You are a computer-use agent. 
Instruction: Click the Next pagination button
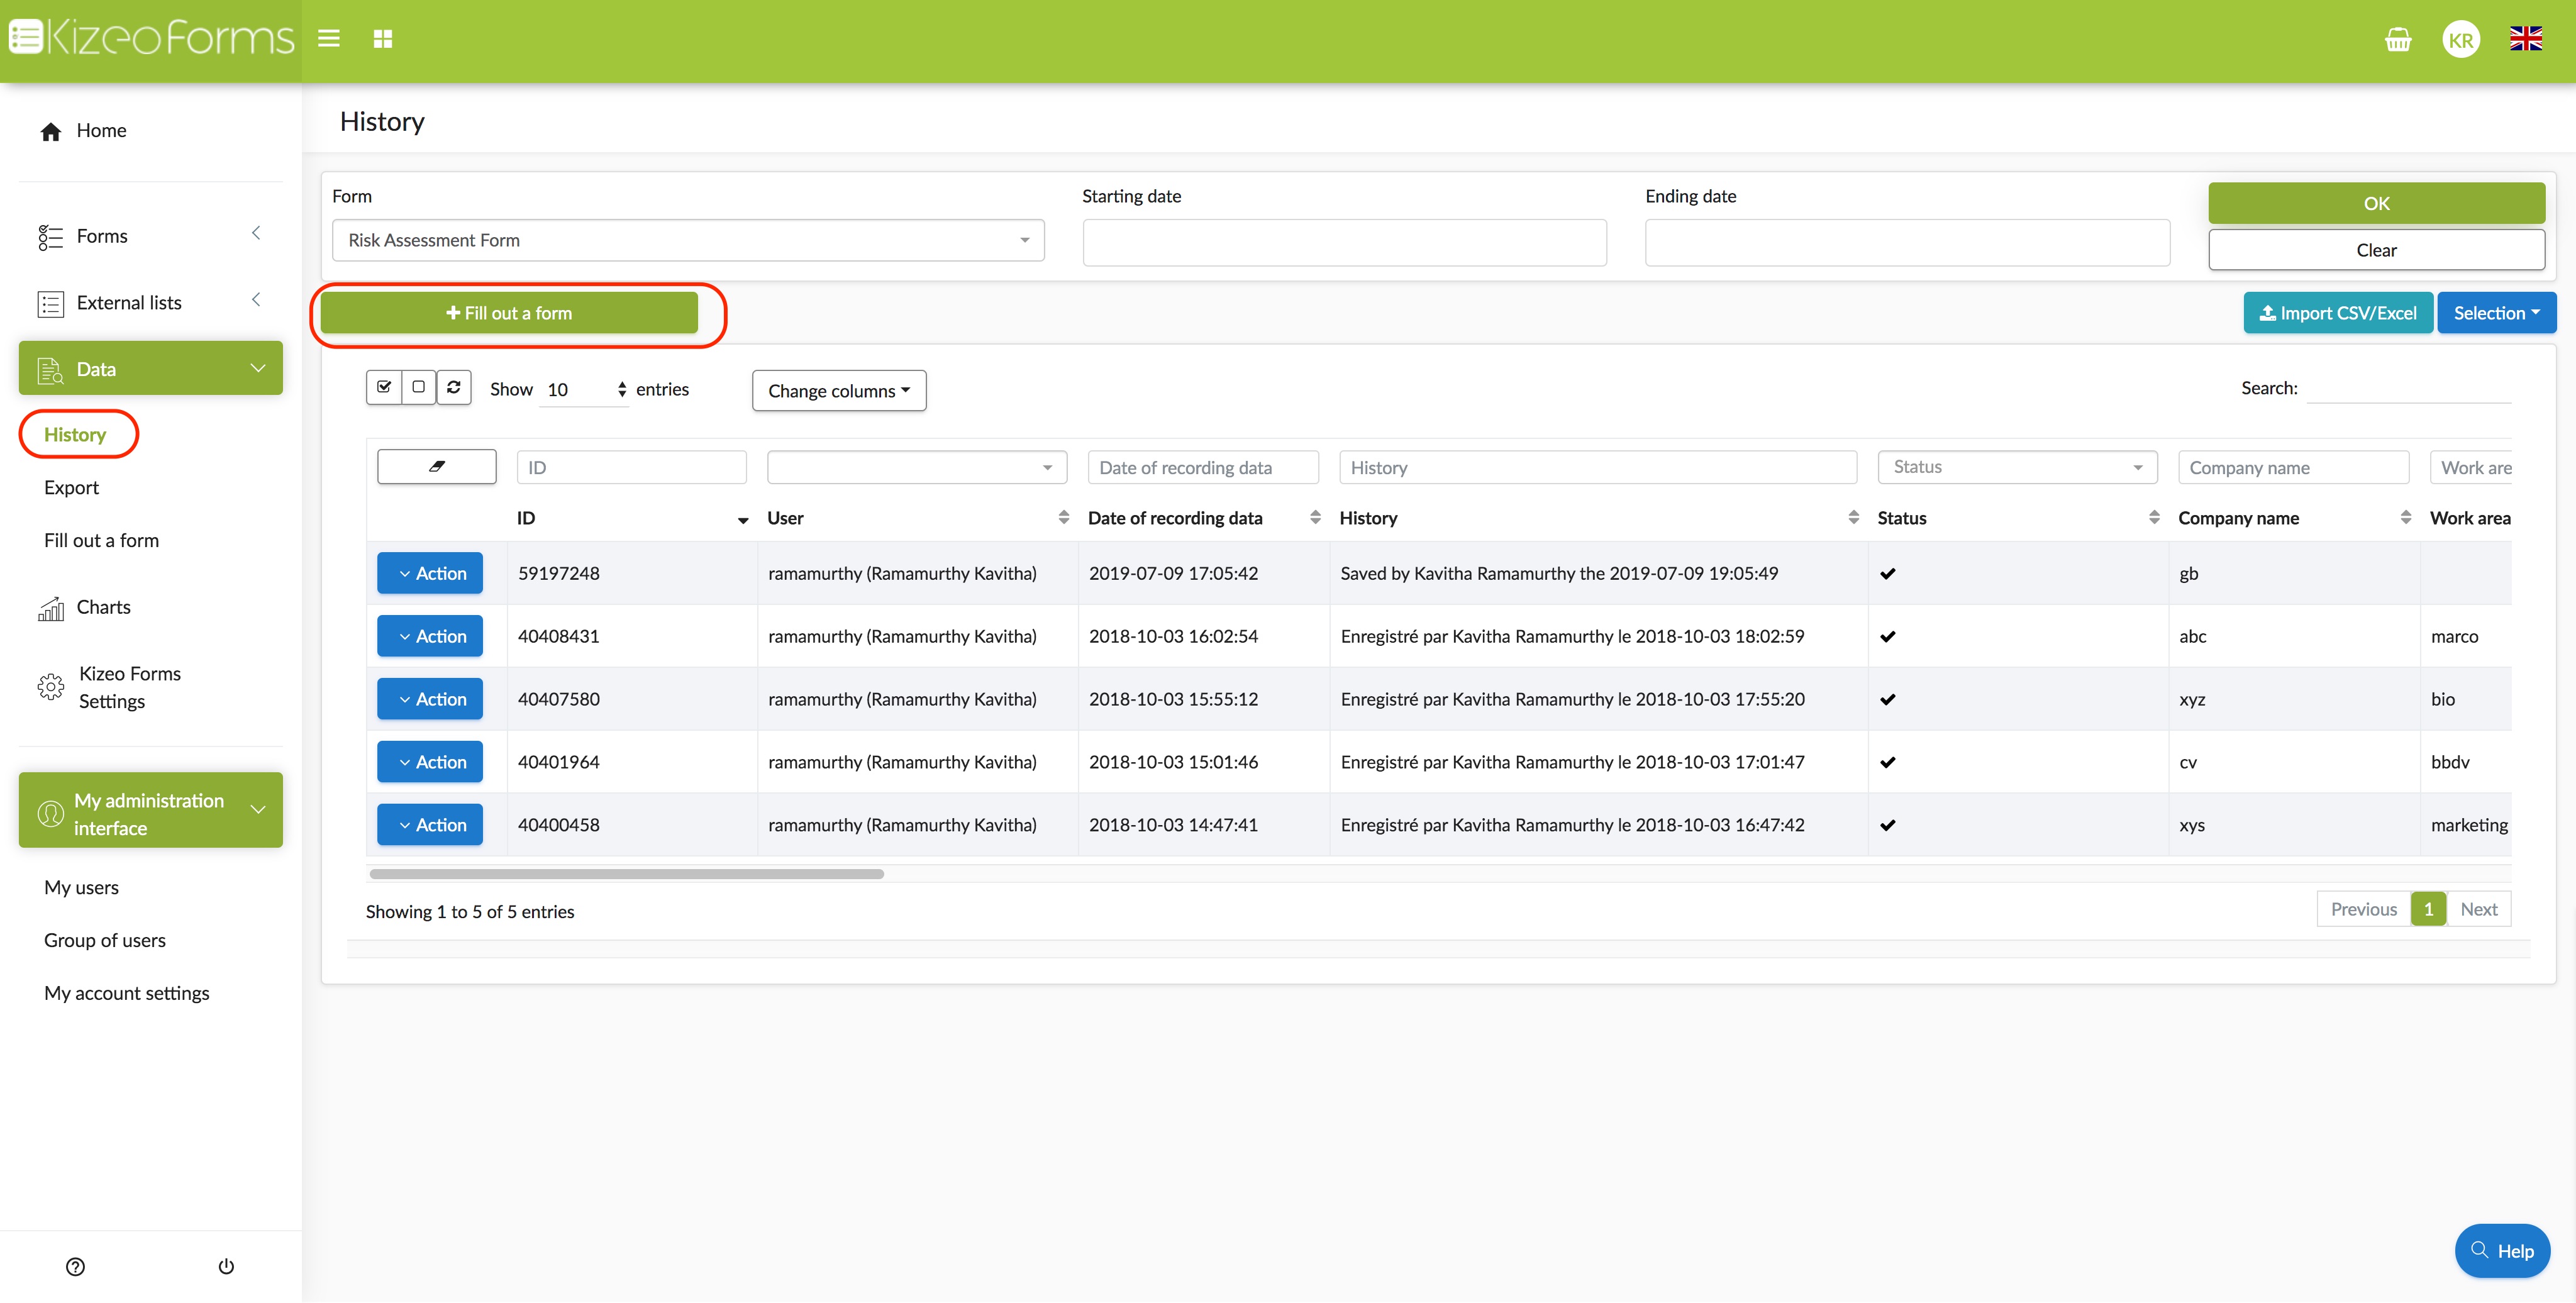pyautogui.click(x=2478, y=910)
